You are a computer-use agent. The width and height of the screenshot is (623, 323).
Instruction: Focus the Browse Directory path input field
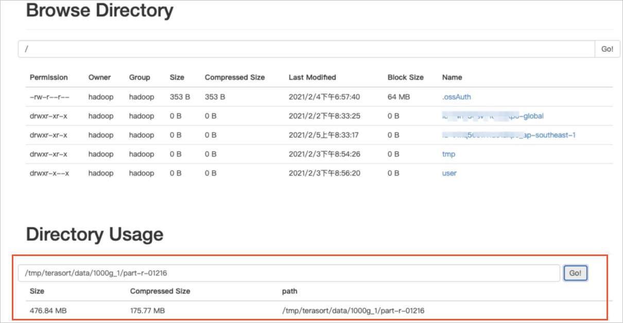(306, 49)
